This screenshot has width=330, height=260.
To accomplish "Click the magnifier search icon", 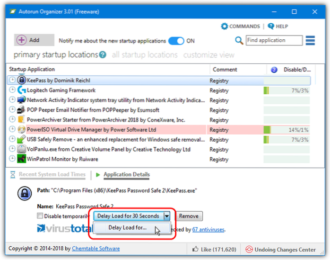I will 239,41.
